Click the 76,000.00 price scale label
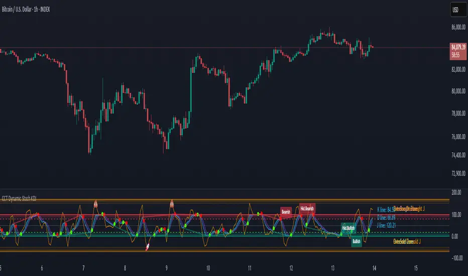 (x=458, y=136)
